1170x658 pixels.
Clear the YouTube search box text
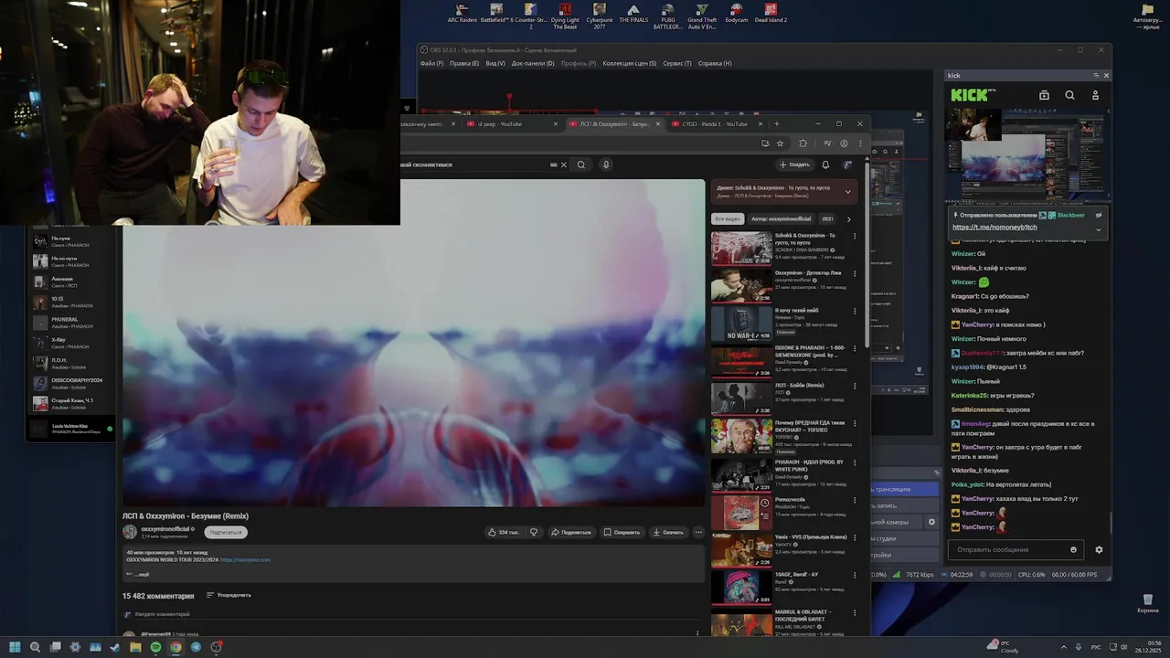(563, 165)
